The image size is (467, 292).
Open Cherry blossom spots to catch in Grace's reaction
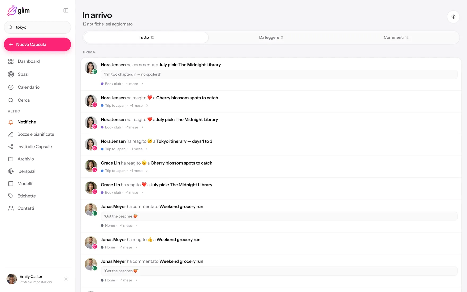tap(181, 163)
